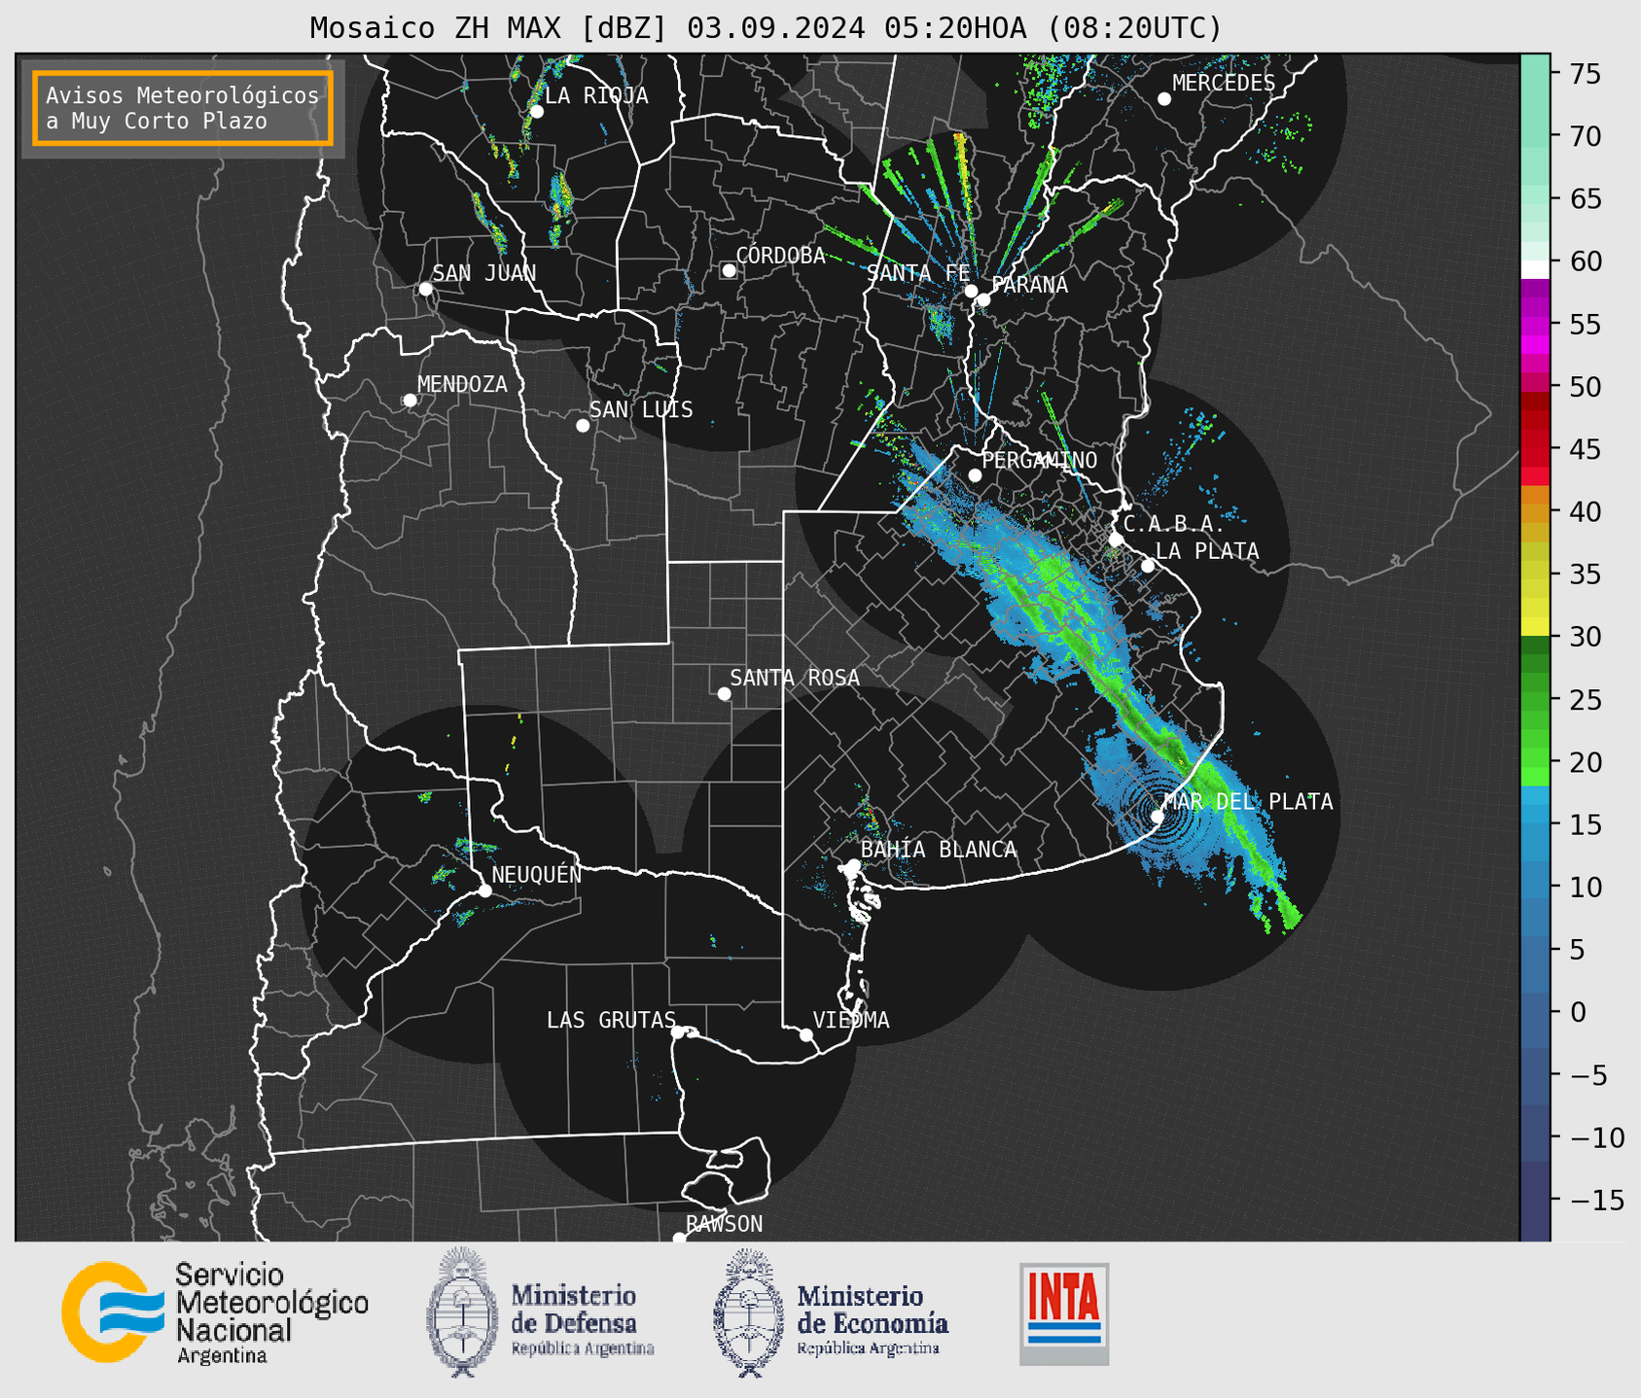Click the yellow 30 dBZ band in colorbar
The image size is (1641, 1398).
click(x=1535, y=626)
